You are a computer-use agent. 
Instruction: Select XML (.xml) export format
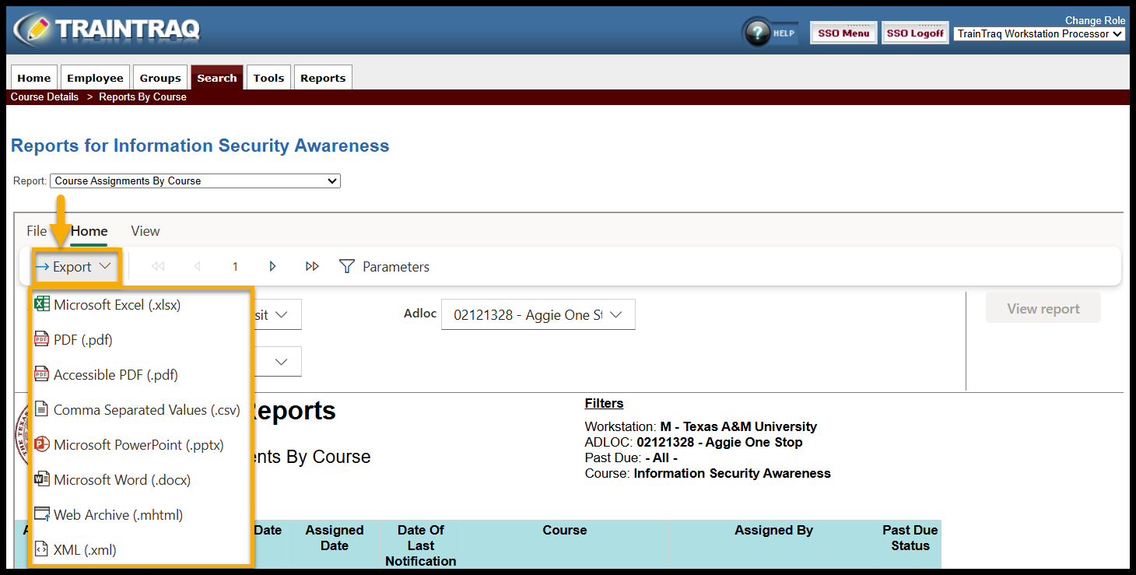(x=84, y=550)
